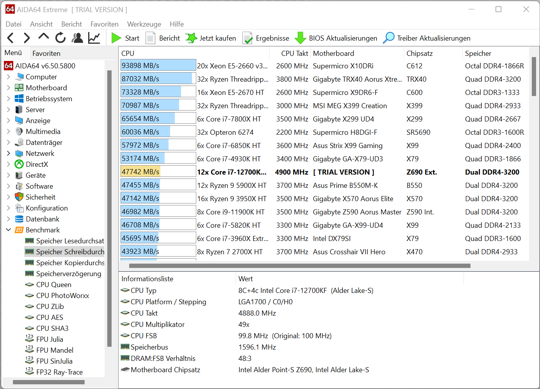
Task: Open the Ansicht menu
Action: pyautogui.click(x=41, y=24)
